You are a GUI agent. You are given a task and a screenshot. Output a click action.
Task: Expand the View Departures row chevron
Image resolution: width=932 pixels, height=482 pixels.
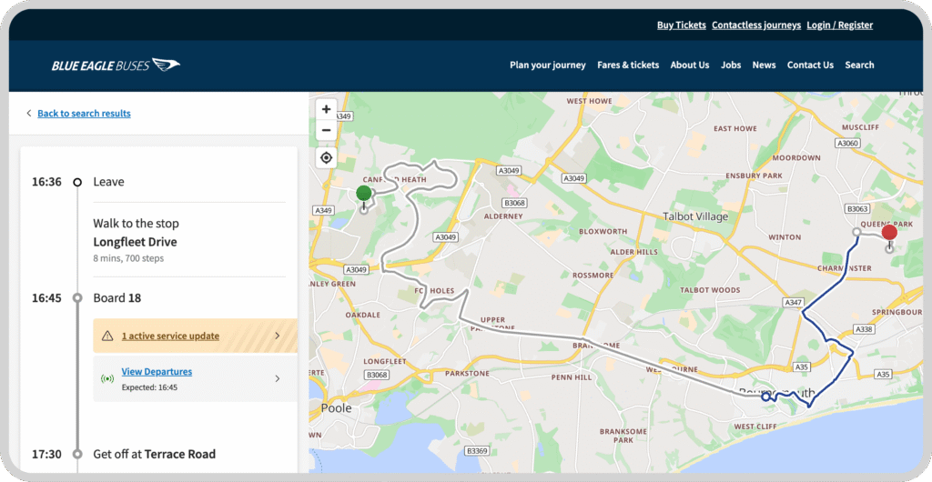278,378
